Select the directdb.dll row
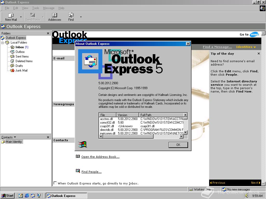The image size is (266, 199). [x=141, y=130]
